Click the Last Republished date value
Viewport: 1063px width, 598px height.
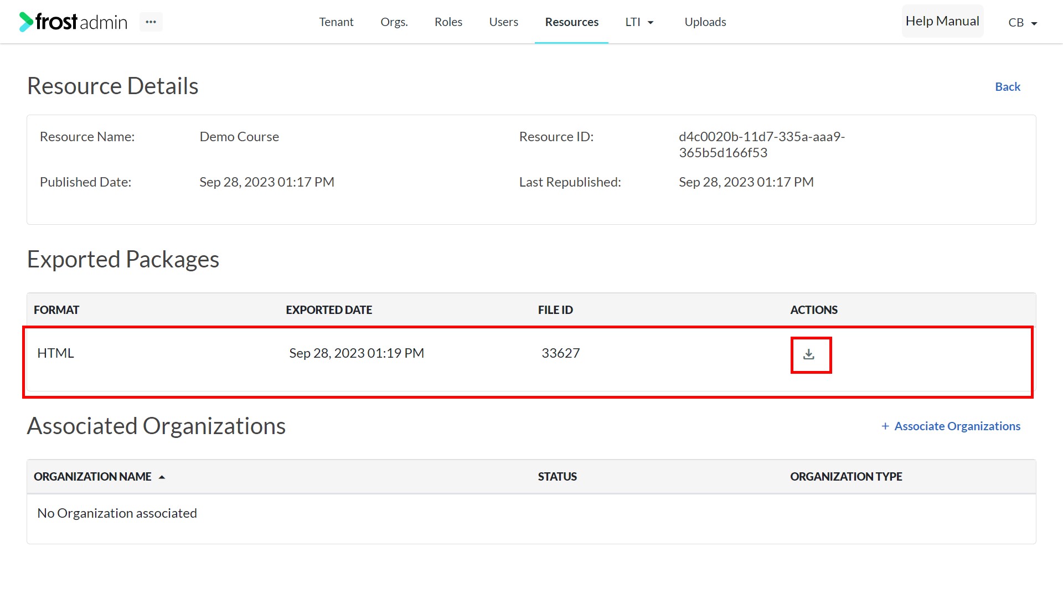tap(746, 182)
